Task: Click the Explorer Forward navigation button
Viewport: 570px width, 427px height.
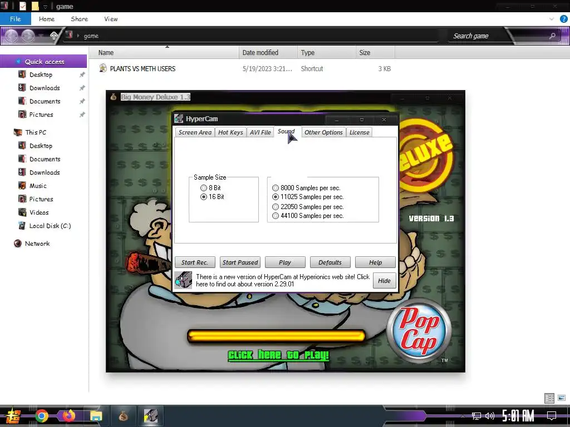Action: coord(28,36)
